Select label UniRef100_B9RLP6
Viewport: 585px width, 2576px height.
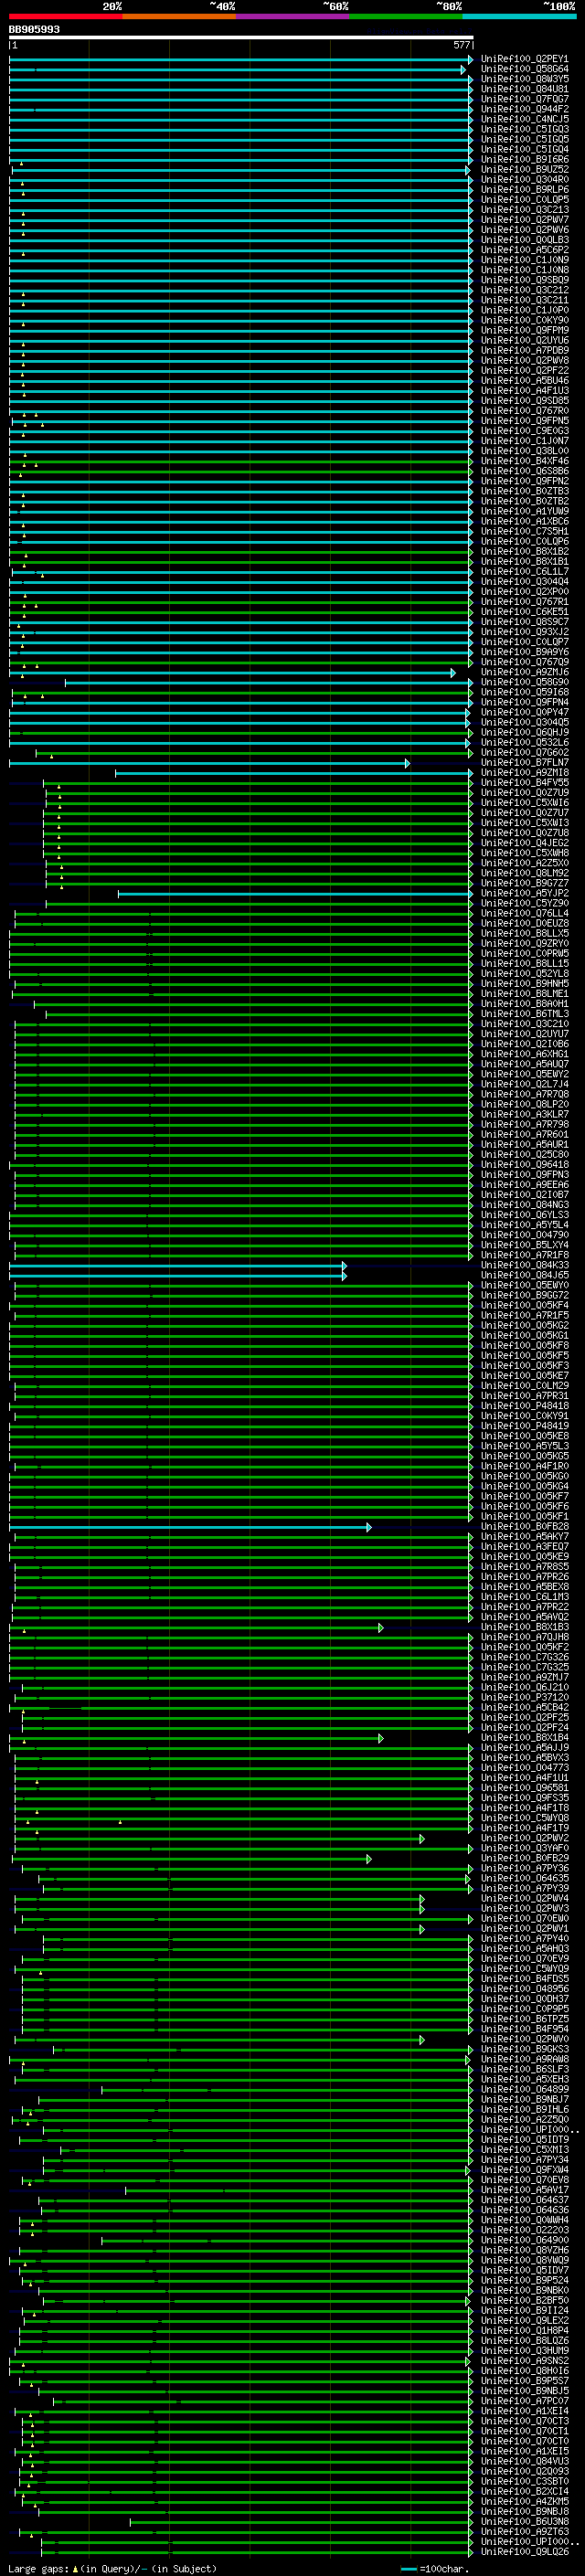click(x=525, y=190)
